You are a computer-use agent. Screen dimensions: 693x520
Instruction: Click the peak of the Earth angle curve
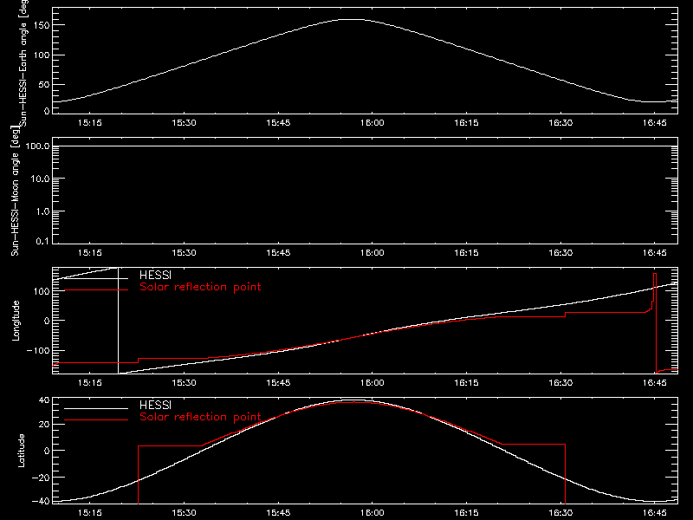[353, 19]
